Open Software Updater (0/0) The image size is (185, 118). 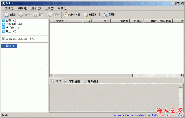(x=19, y=39)
